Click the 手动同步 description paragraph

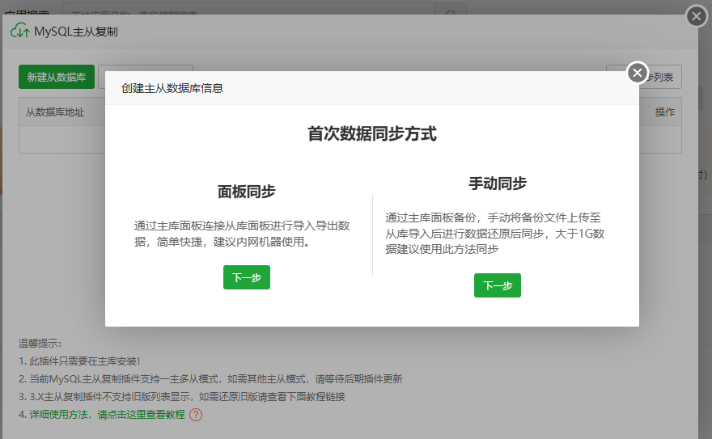coord(495,233)
